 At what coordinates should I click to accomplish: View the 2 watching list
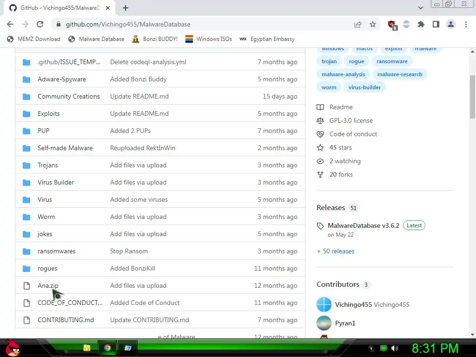tap(338, 161)
